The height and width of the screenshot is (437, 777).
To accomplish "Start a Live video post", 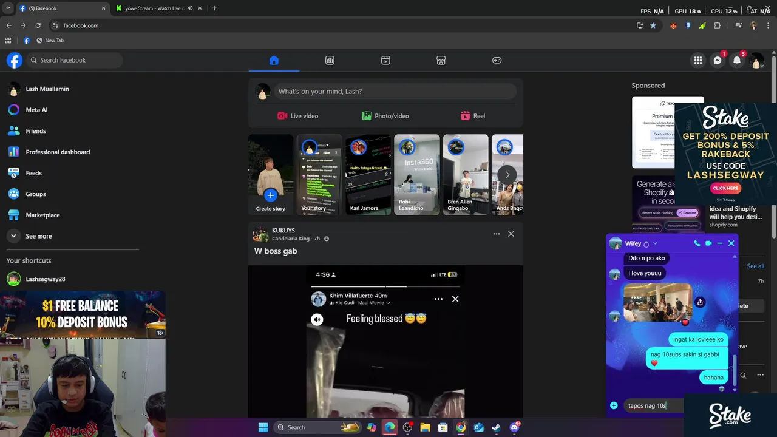I will click(298, 116).
